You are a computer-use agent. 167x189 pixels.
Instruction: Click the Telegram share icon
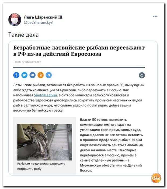49,75
